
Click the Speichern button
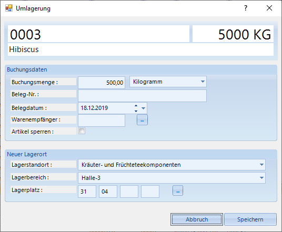tap(250, 219)
